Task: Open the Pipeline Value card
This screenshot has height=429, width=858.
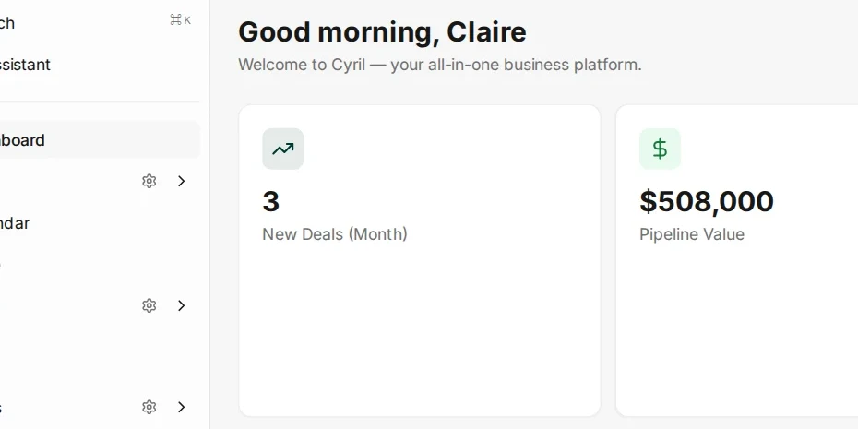Action: pos(736,260)
